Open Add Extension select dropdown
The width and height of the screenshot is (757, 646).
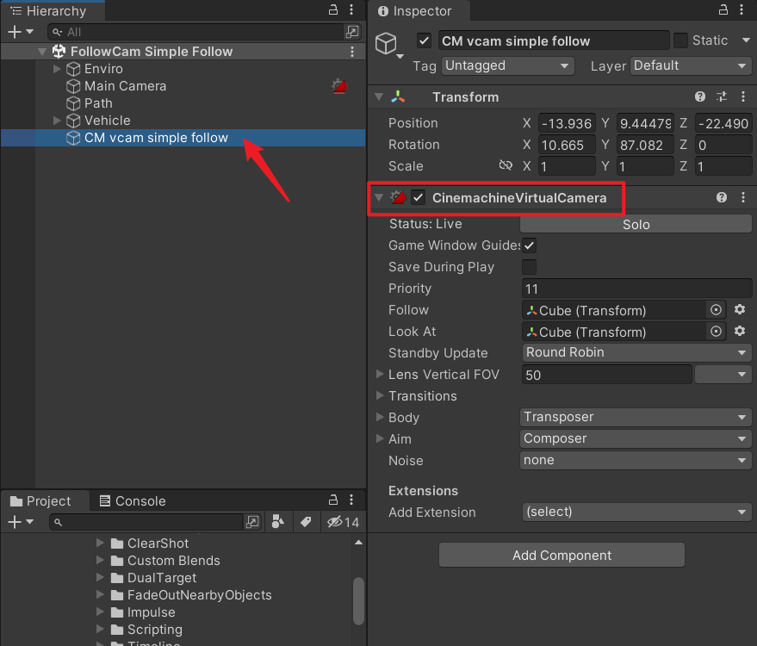tap(636, 512)
